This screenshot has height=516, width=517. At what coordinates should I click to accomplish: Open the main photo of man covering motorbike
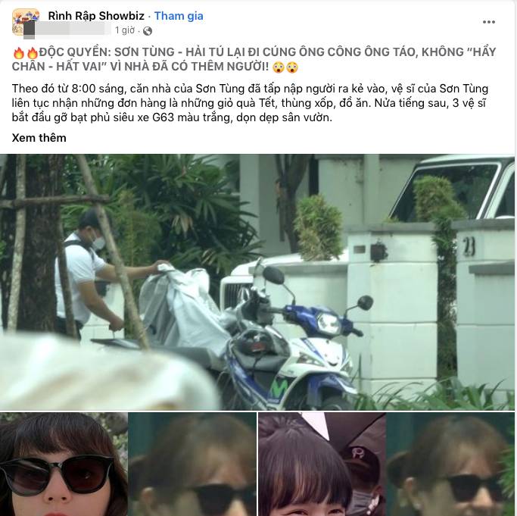(x=257, y=283)
